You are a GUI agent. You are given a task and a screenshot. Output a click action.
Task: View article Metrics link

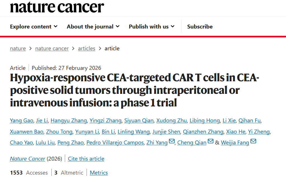tap(99, 173)
